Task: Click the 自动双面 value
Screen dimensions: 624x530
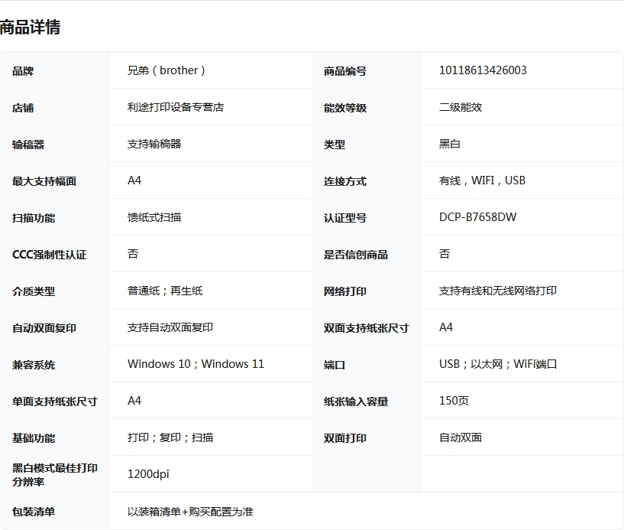Action: click(461, 437)
